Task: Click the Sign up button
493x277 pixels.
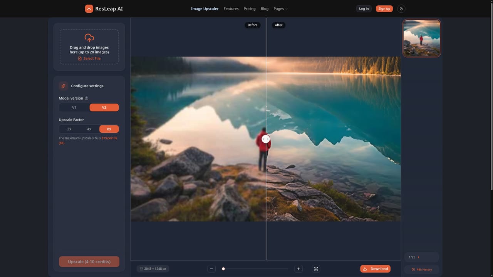Action: [384, 8]
